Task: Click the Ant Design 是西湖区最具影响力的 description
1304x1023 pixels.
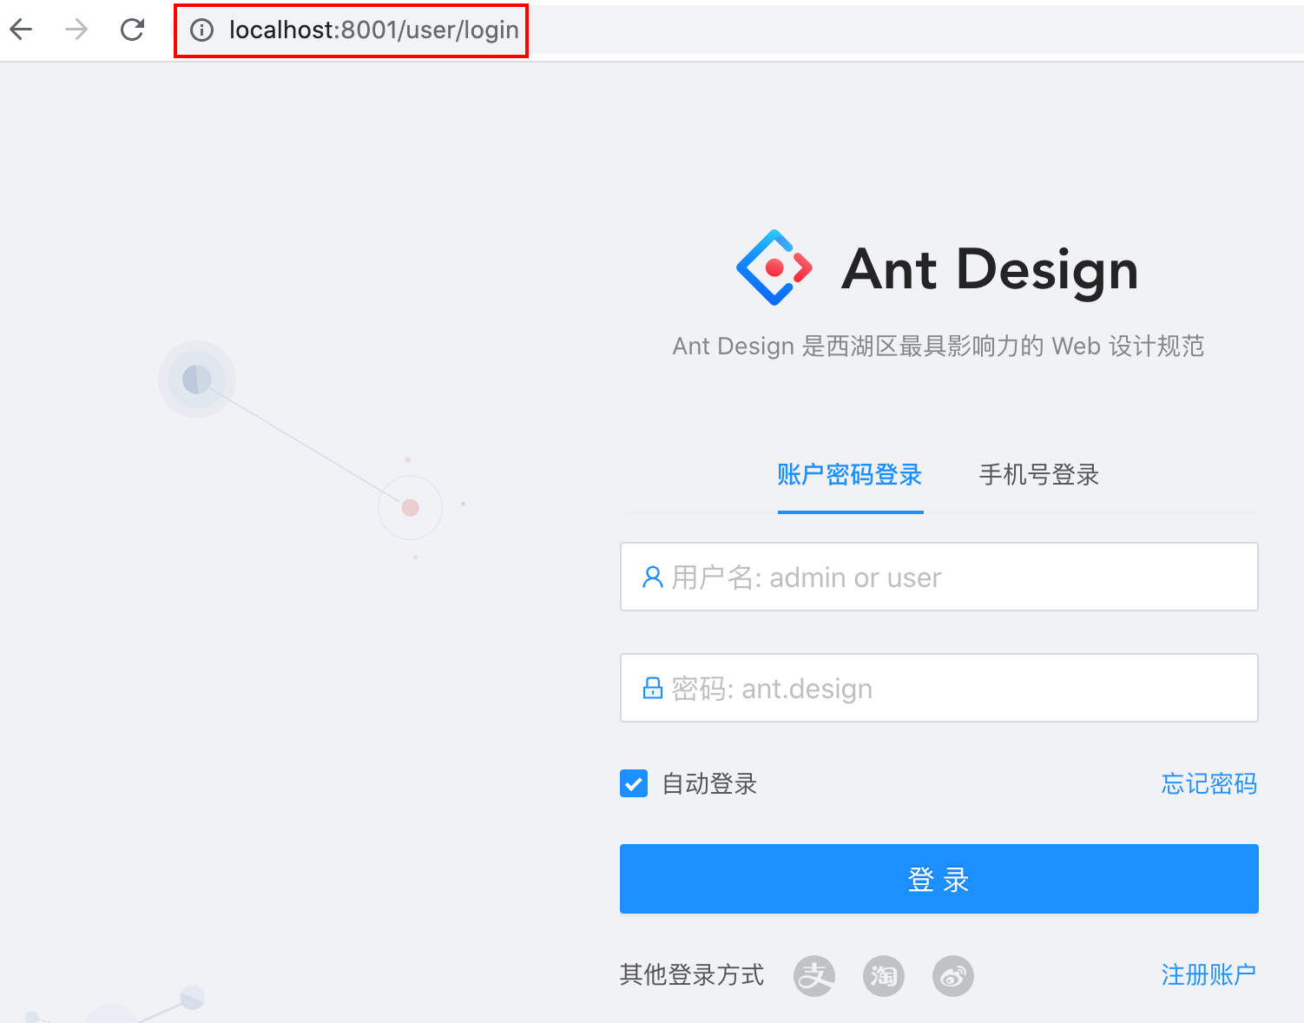Action: pos(938,346)
